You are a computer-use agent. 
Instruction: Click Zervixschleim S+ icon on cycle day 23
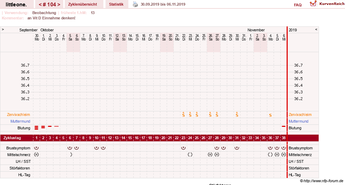pos(184,114)
